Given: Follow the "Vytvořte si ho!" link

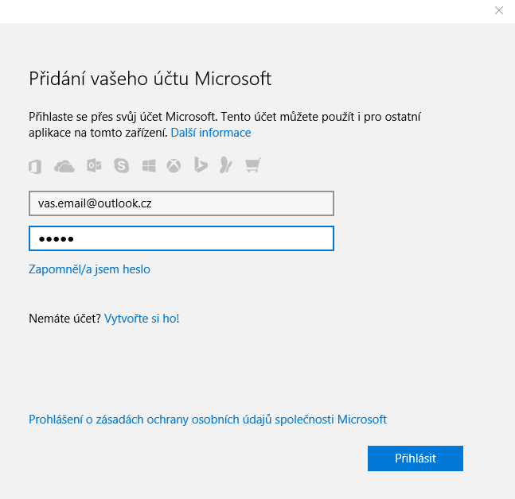Looking at the screenshot, I should [142, 319].
